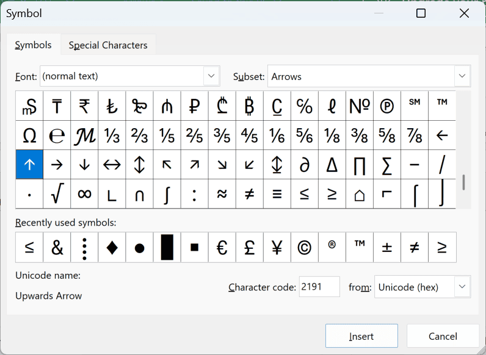Select the yen sign in recently used symbols
486x355 pixels.
277,247
